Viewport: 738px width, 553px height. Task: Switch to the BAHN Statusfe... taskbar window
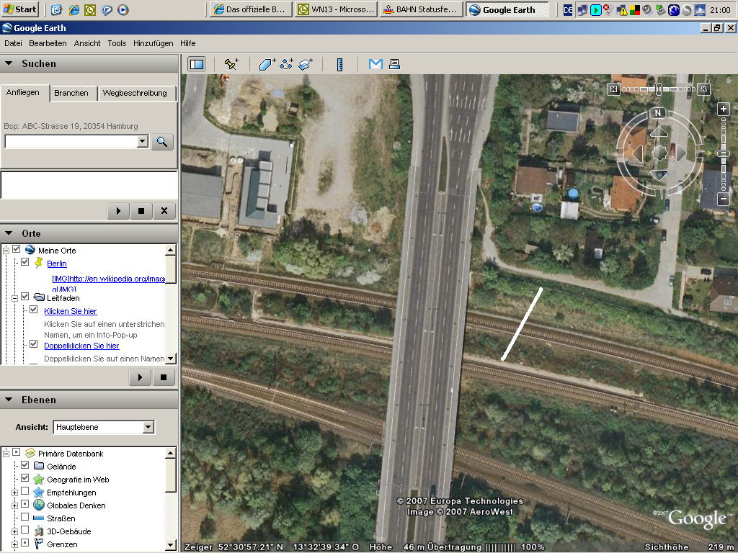(x=422, y=9)
